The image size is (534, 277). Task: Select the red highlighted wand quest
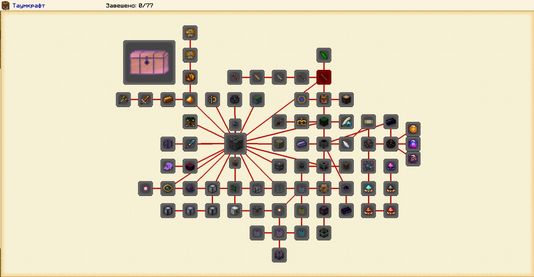[x=324, y=77]
